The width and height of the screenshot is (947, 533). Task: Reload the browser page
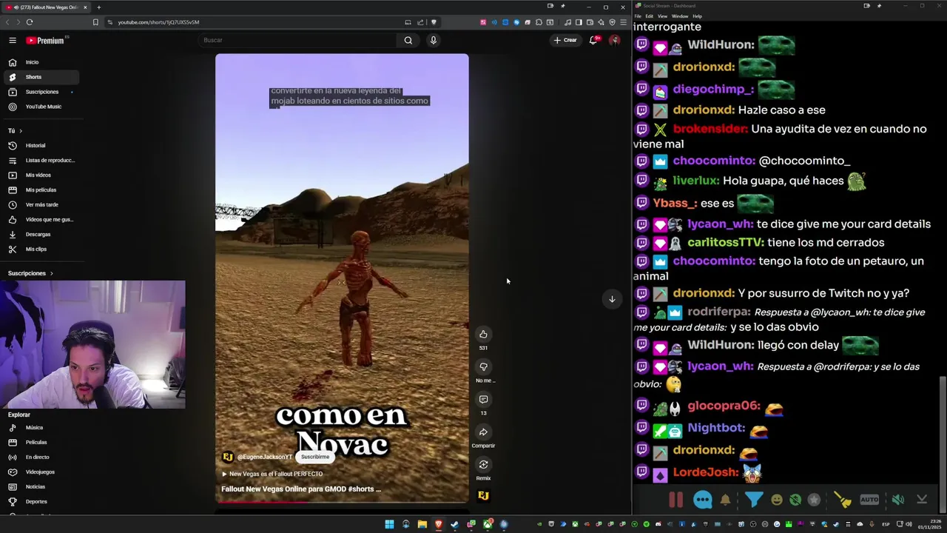click(x=30, y=22)
